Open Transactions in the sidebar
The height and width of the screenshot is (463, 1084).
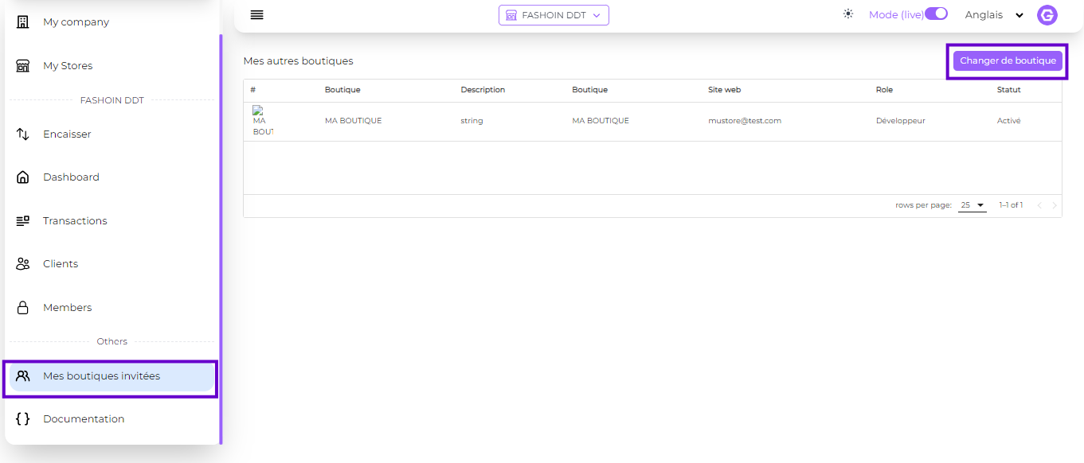pos(75,221)
